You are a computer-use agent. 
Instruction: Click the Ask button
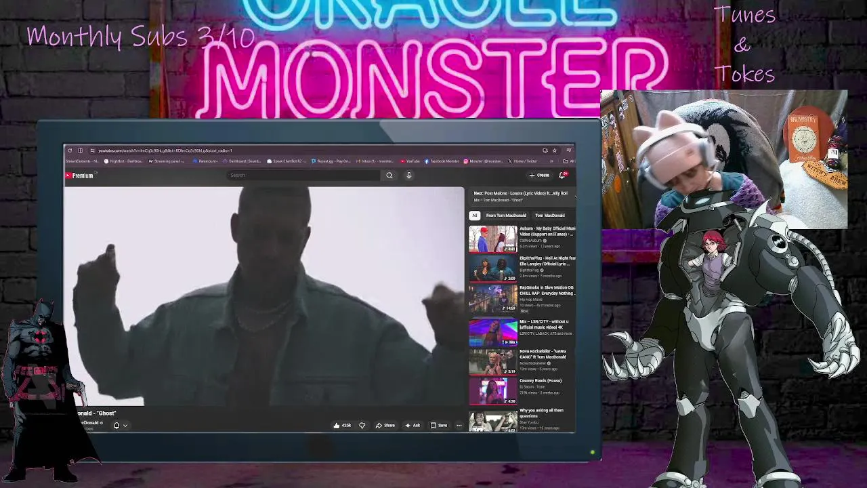click(413, 426)
